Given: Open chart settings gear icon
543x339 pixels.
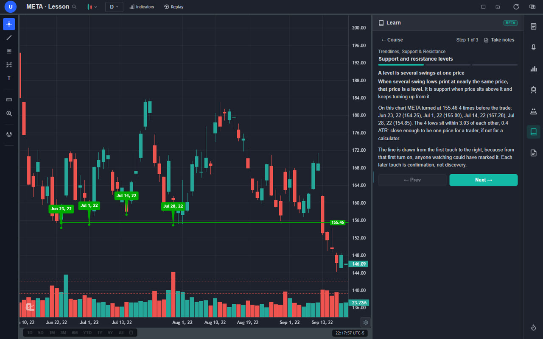Looking at the screenshot, I should [366, 322].
